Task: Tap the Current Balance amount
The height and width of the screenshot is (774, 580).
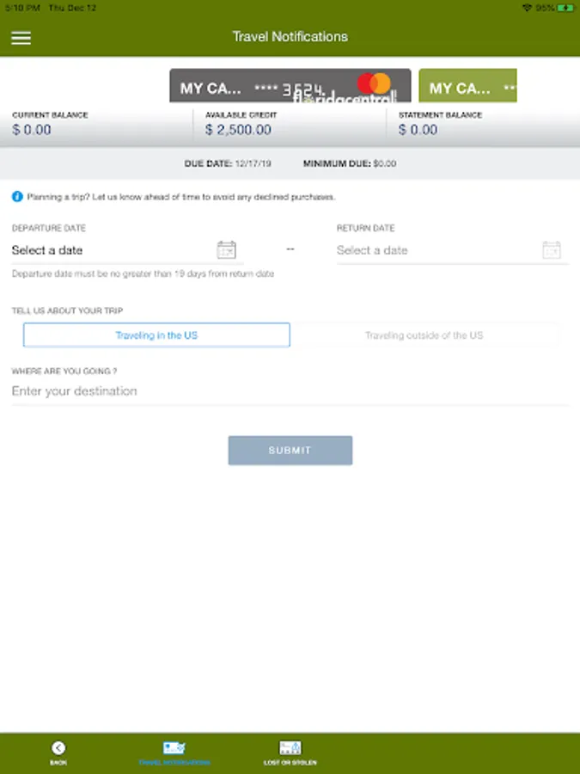Action: (32, 130)
